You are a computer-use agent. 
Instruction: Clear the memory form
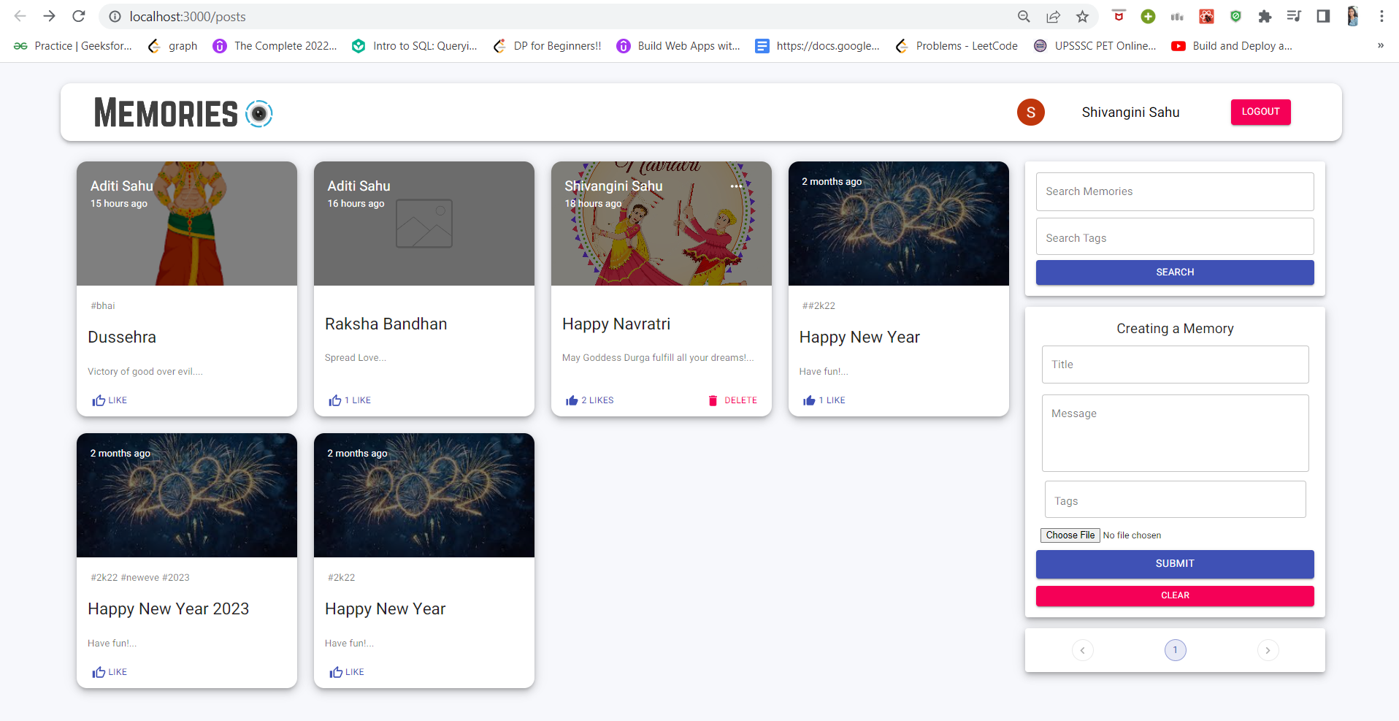coord(1175,595)
